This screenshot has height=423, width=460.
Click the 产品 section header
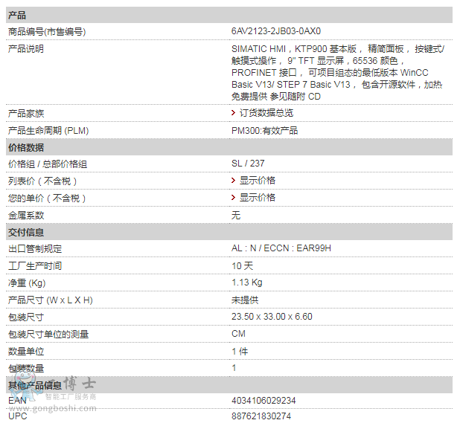tap(229, 15)
